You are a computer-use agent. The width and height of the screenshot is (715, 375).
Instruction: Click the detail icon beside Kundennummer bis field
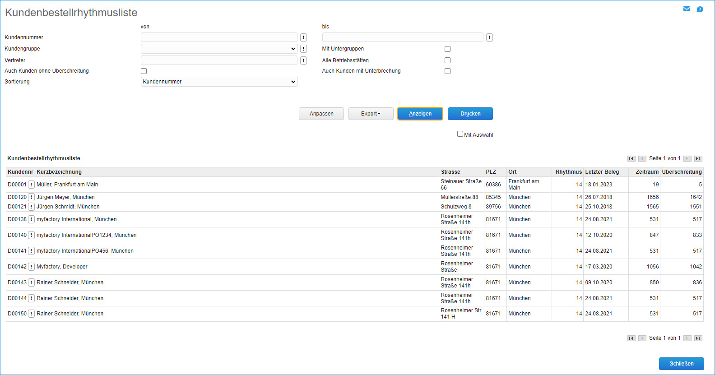coord(489,37)
